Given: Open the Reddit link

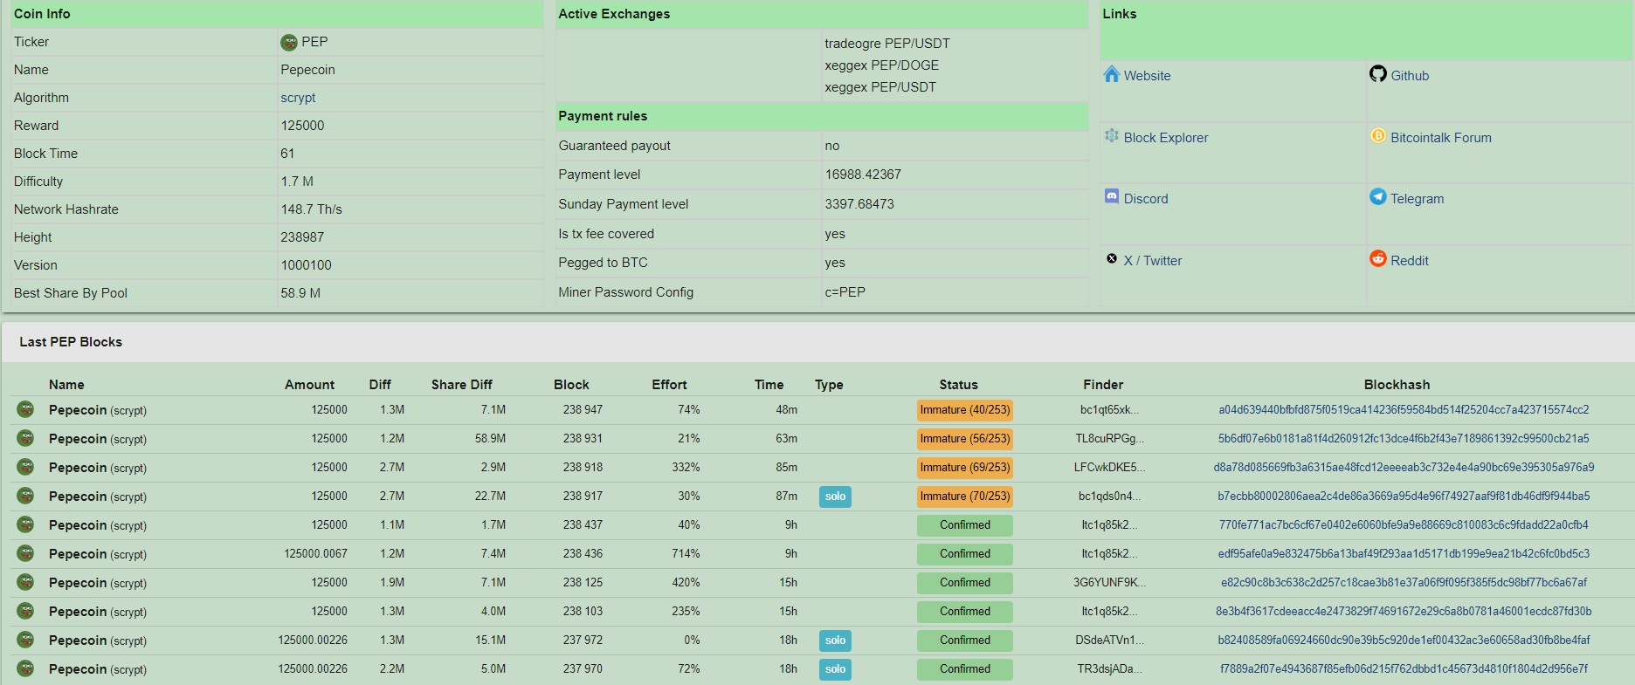Looking at the screenshot, I should point(1410,261).
